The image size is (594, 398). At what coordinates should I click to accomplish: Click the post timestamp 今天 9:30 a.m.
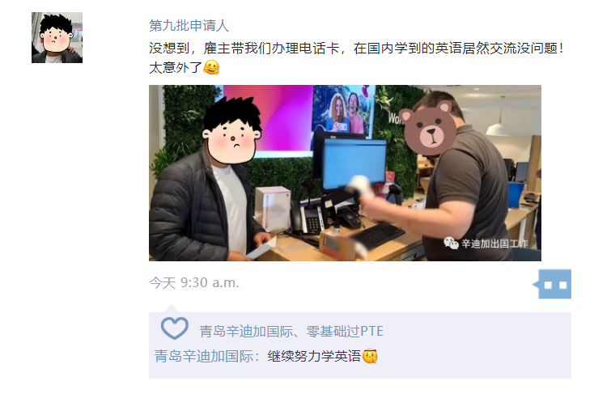coord(194,283)
